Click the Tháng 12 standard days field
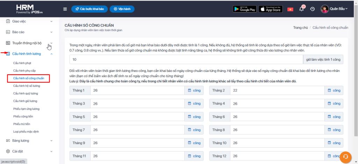The width and height of the screenshot is (358, 164). pos(277,156)
